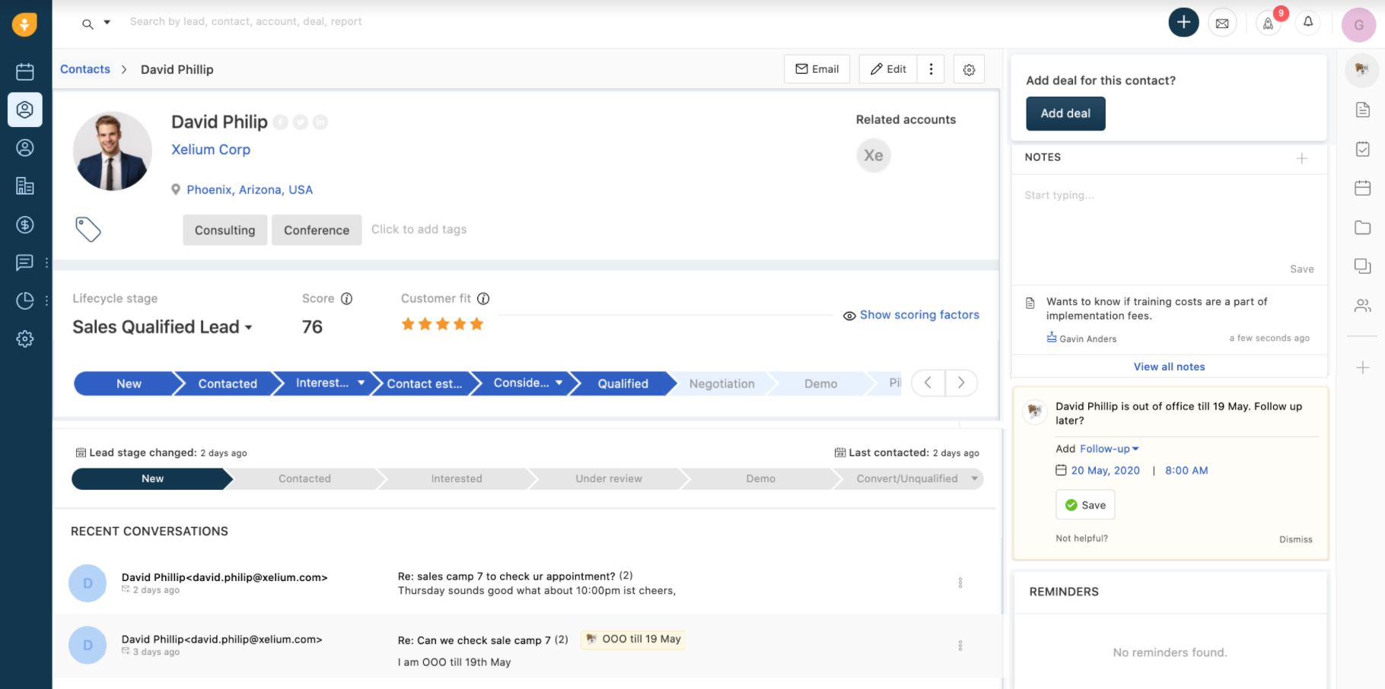
Task: Click the gear settings icon beside Edit
Action: click(969, 69)
